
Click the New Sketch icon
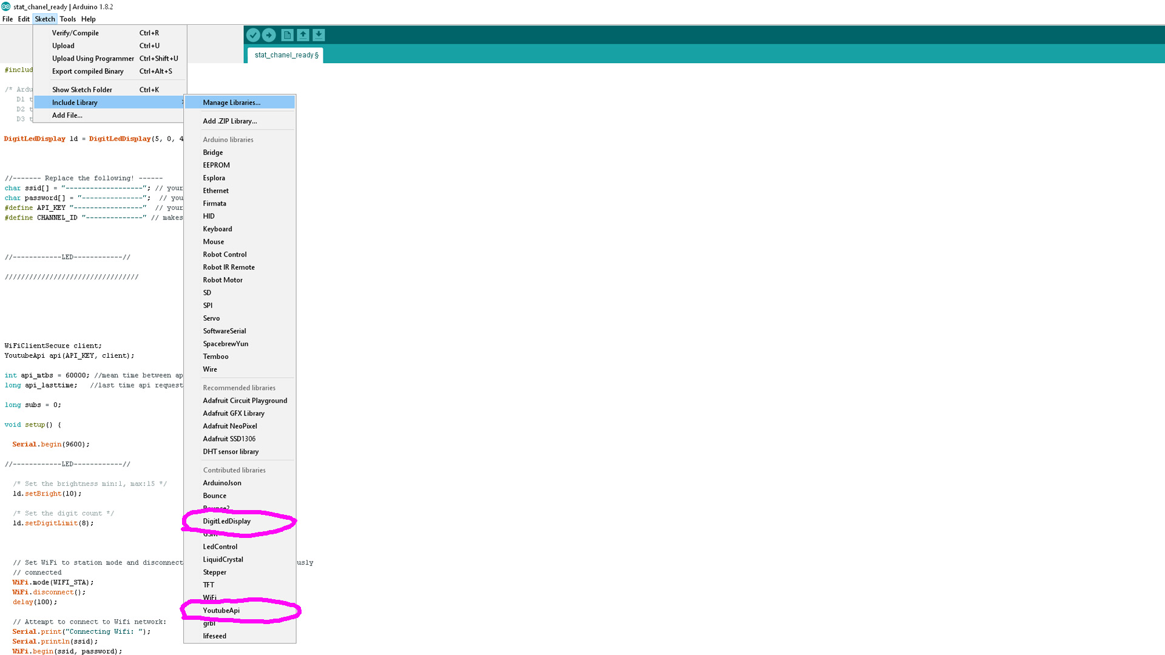pyautogui.click(x=287, y=35)
